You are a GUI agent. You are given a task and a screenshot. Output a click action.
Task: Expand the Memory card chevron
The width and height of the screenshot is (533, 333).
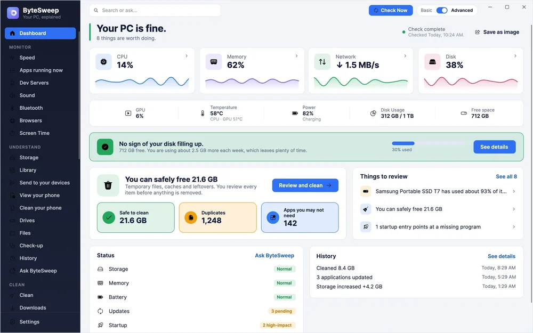point(296,56)
